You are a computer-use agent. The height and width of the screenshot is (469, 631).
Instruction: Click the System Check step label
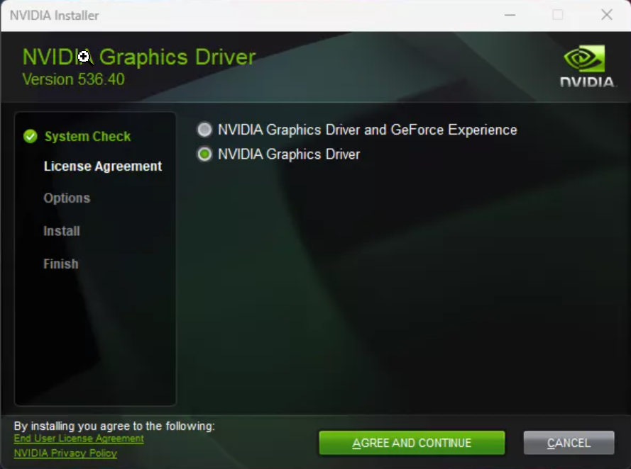click(x=87, y=137)
